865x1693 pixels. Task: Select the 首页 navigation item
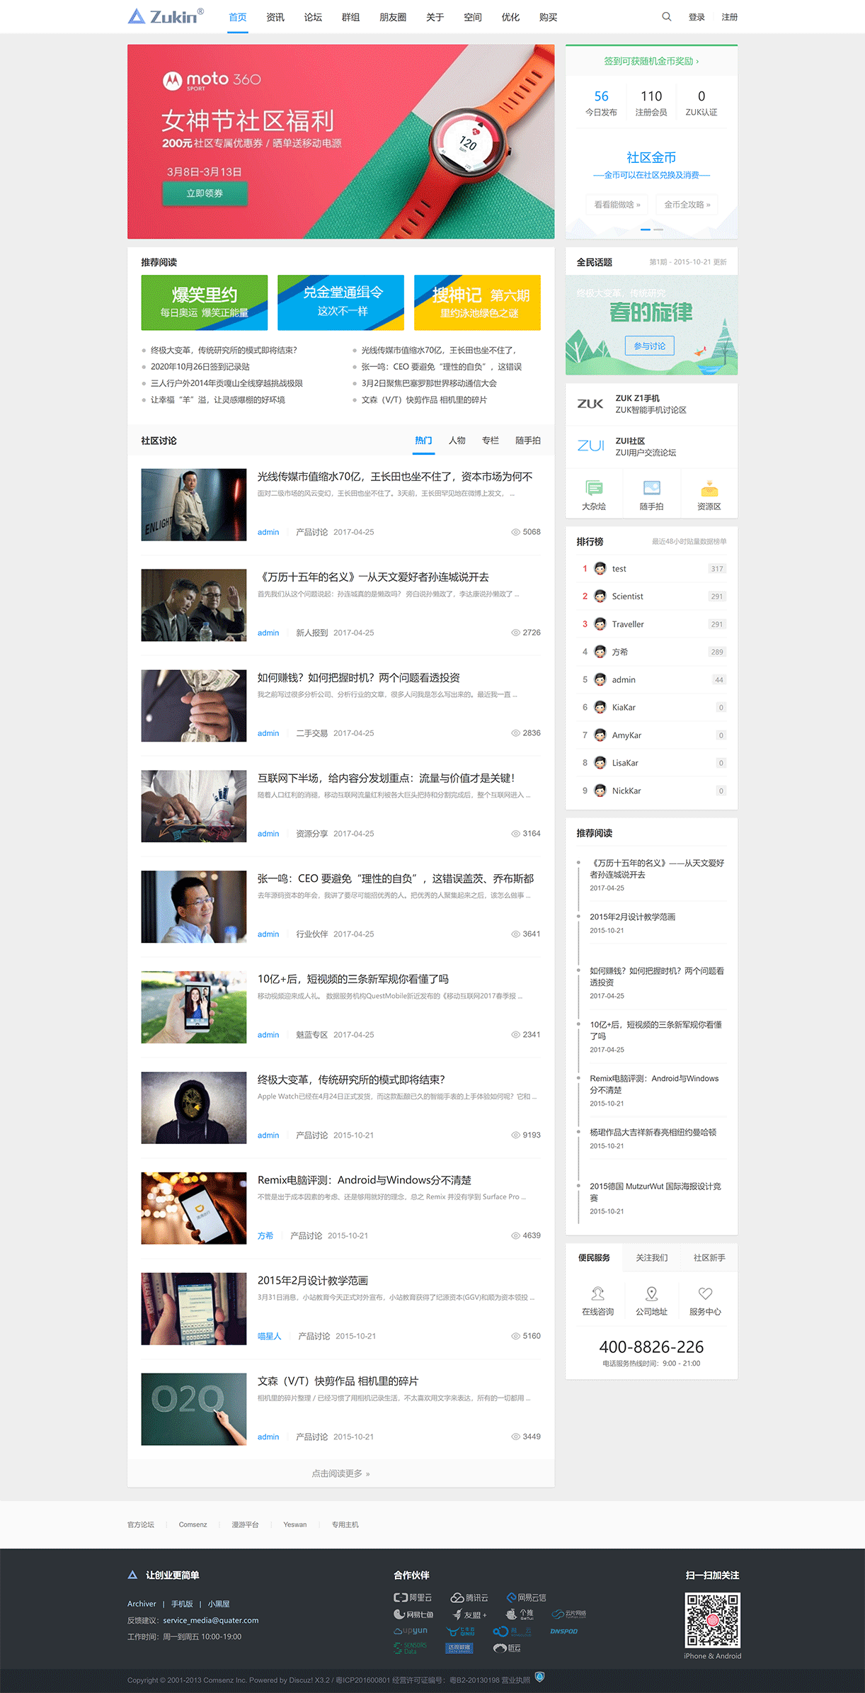[x=238, y=17]
